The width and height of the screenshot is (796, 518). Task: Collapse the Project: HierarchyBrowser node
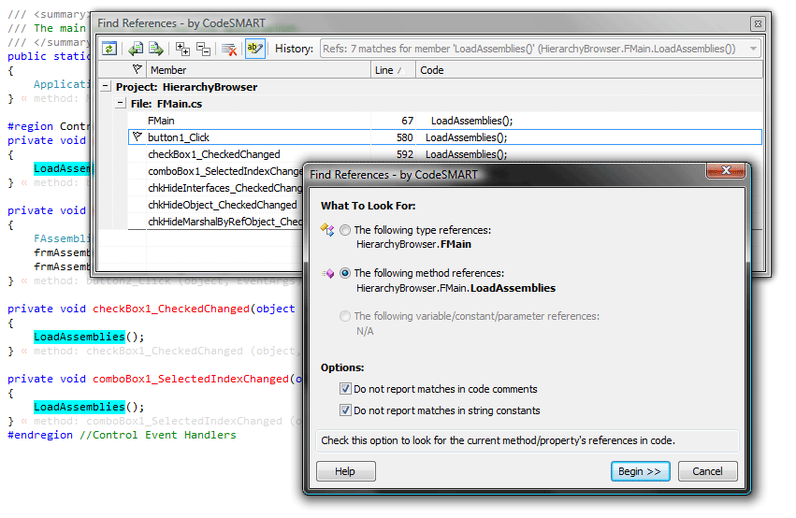105,87
